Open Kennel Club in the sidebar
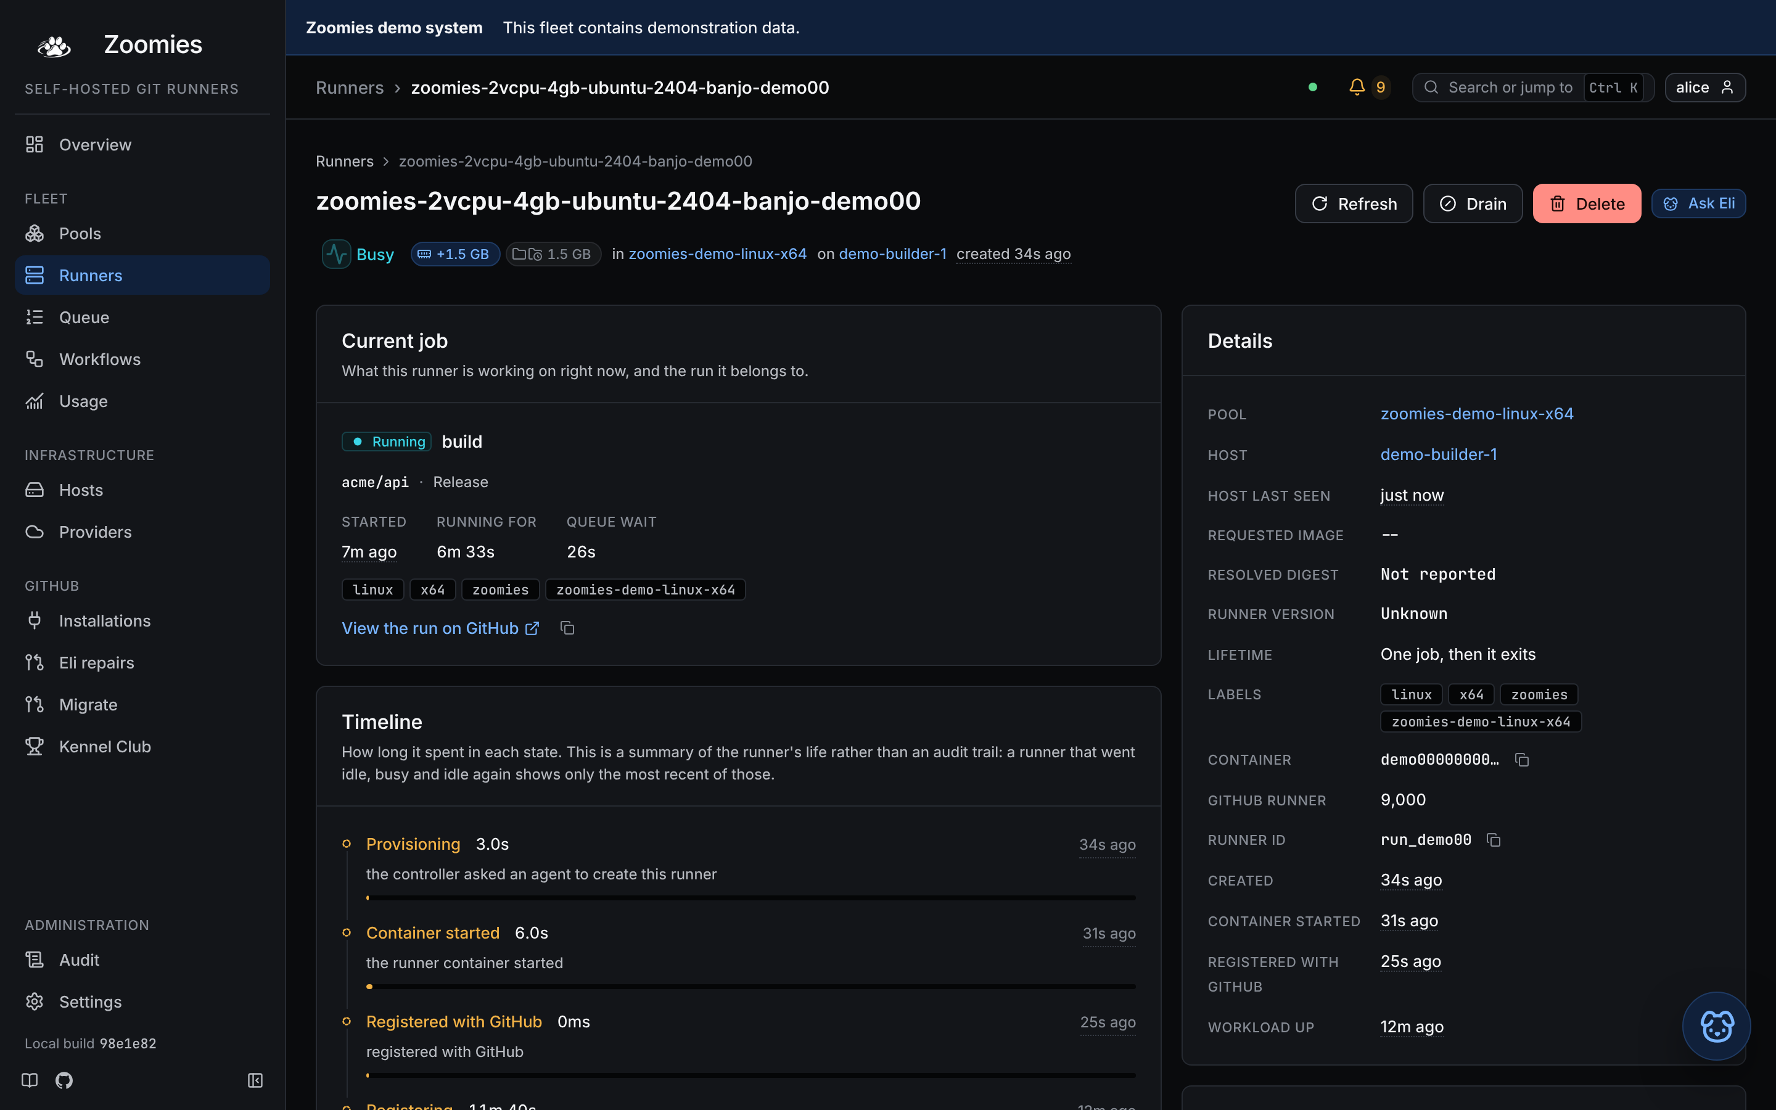Viewport: 1776px width, 1110px height. point(142,746)
